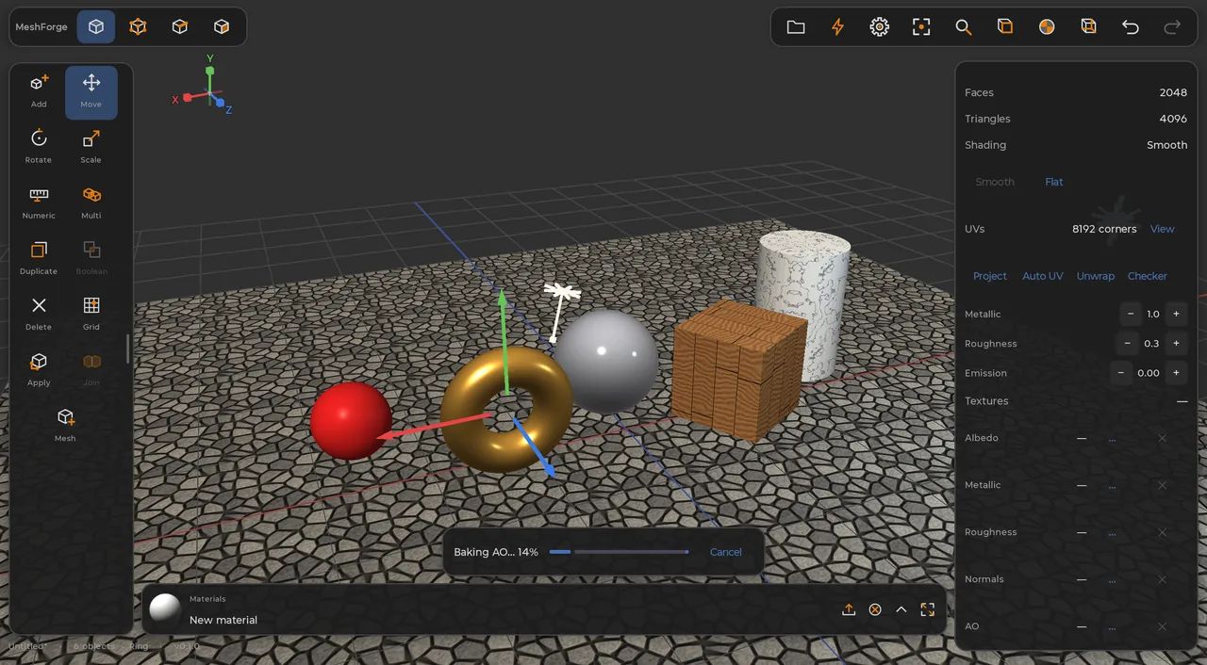The height and width of the screenshot is (665, 1207).
Task: Click the Auto UV button
Action: pyautogui.click(x=1043, y=276)
